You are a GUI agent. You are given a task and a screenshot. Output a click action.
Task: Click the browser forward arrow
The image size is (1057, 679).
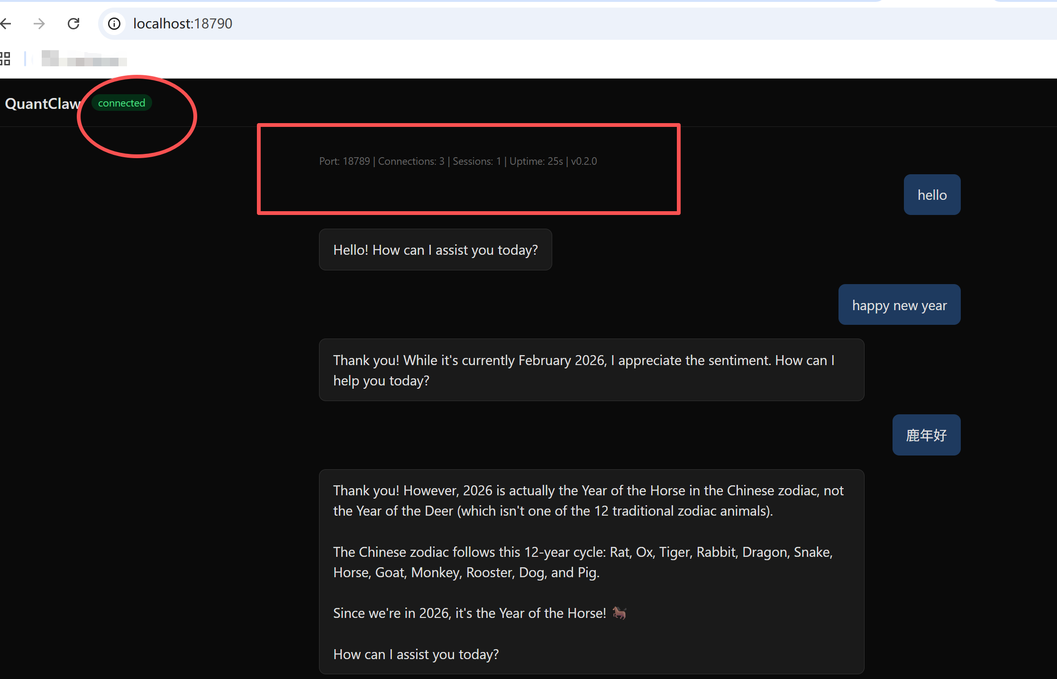pos(39,23)
